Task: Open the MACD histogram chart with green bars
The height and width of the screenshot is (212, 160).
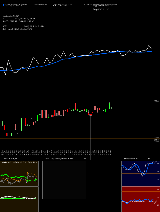Action: coord(19,199)
